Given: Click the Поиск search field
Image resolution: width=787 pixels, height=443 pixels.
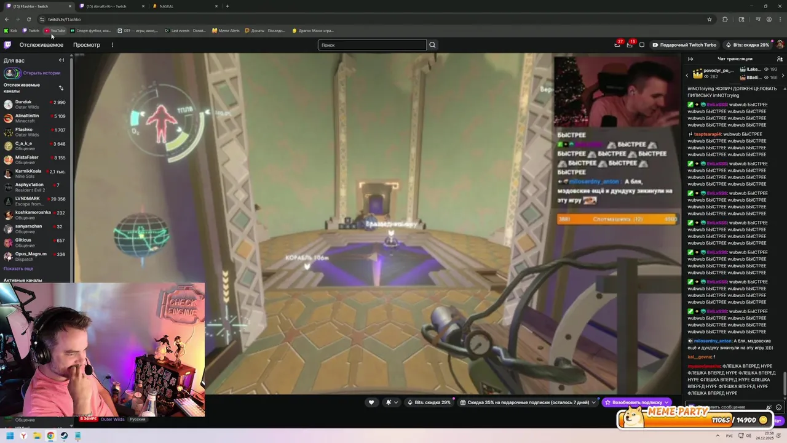Looking at the screenshot, I should click(372, 45).
